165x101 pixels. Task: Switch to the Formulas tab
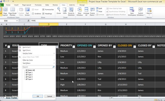(x=38, y=5)
